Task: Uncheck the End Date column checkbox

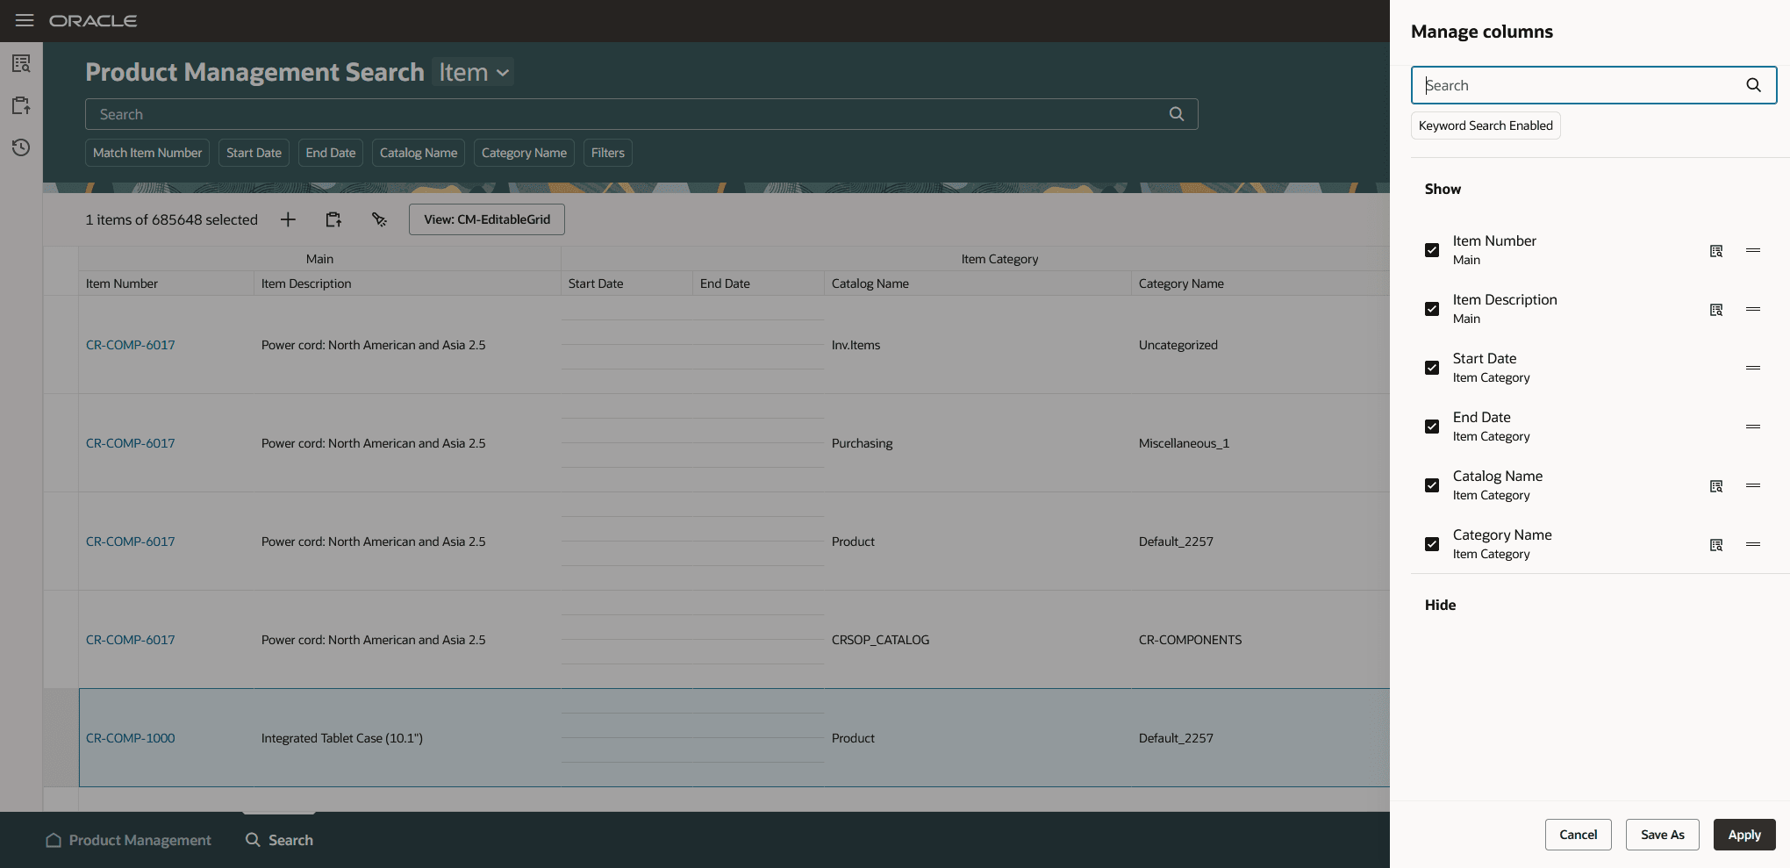Action: [1432, 427]
